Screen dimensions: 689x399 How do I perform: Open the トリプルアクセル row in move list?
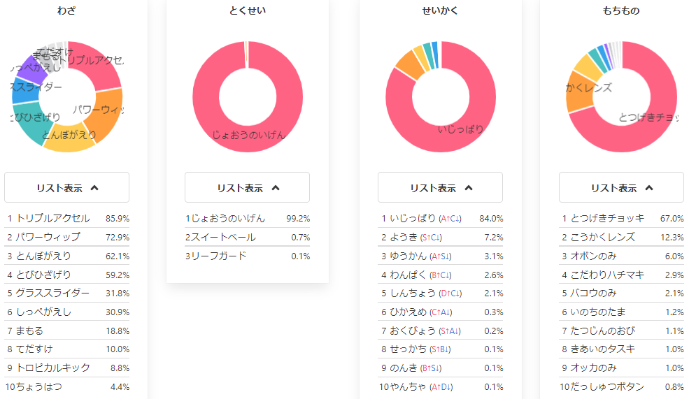coord(66,218)
